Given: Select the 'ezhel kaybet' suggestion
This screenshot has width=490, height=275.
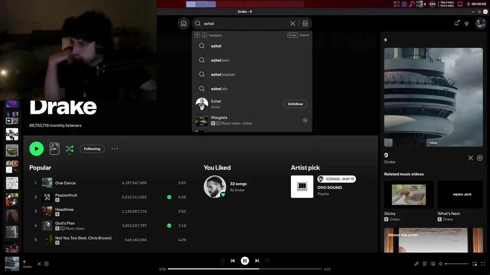Looking at the screenshot, I should (252, 74).
